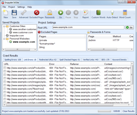Image resolution: width=137 pixels, height=115 pixels.
Task: Open the Verified Links tab
Action: point(91,60)
